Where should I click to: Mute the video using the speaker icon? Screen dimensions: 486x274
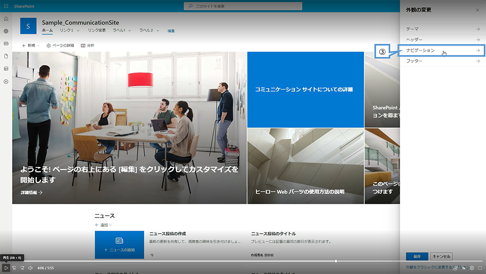(x=30, y=268)
